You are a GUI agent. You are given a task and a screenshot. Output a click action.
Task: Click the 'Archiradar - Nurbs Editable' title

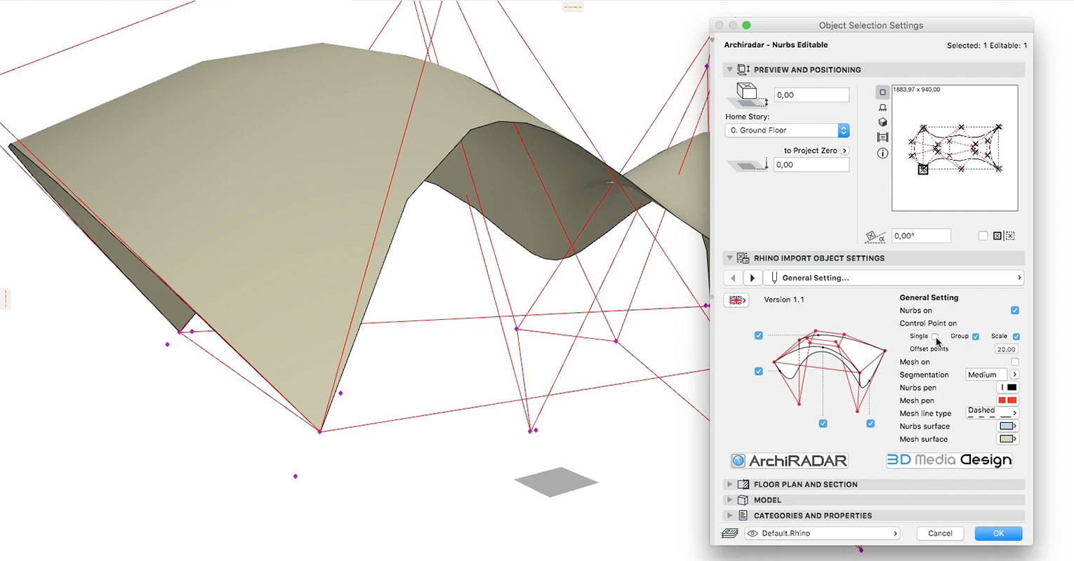[776, 45]
